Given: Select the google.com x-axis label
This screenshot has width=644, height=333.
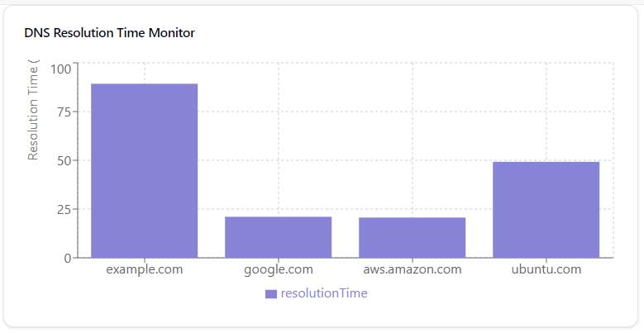Looking at the screenshot, I should pos(278,269).
